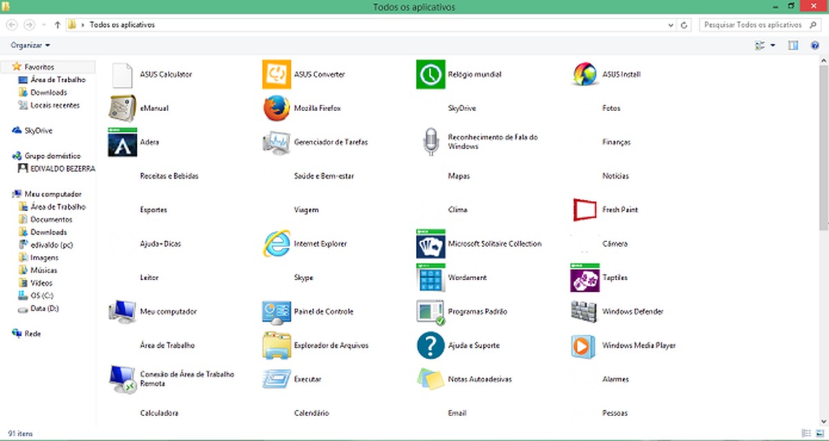Select Downloads under Favoritos

(x=48, y=92)
